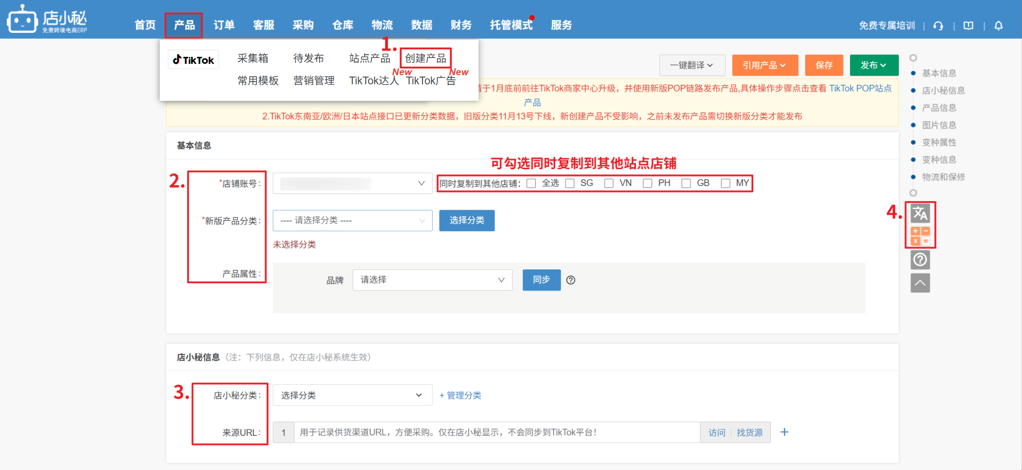This screenshot has width=1022, height=470.
Task: Click the 来源URL input field
Action: tap(497, 432)
